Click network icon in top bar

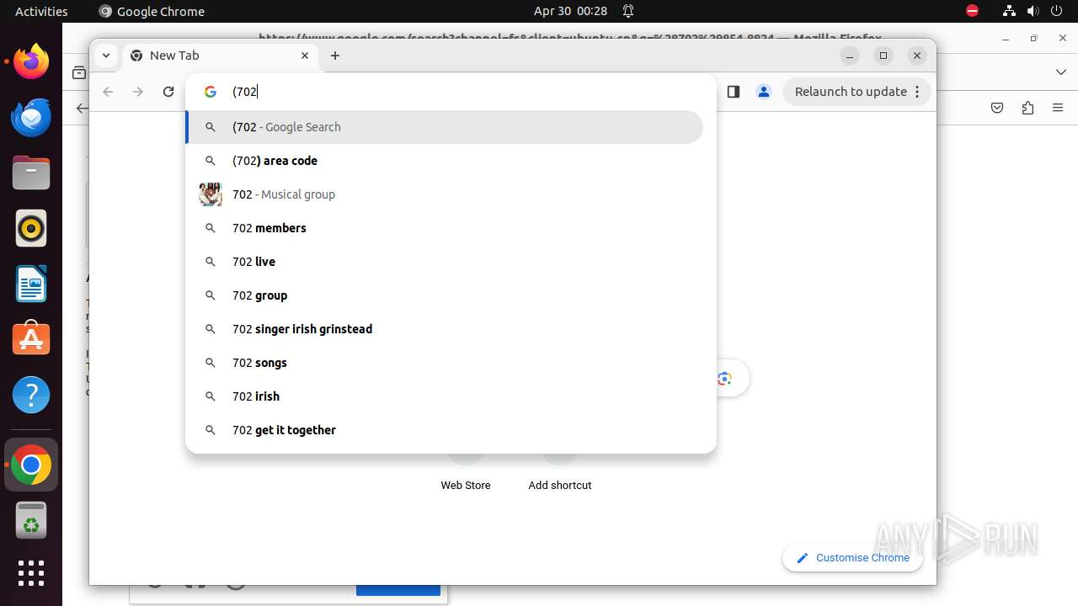pyautogui.click(x=1009, y=11)
